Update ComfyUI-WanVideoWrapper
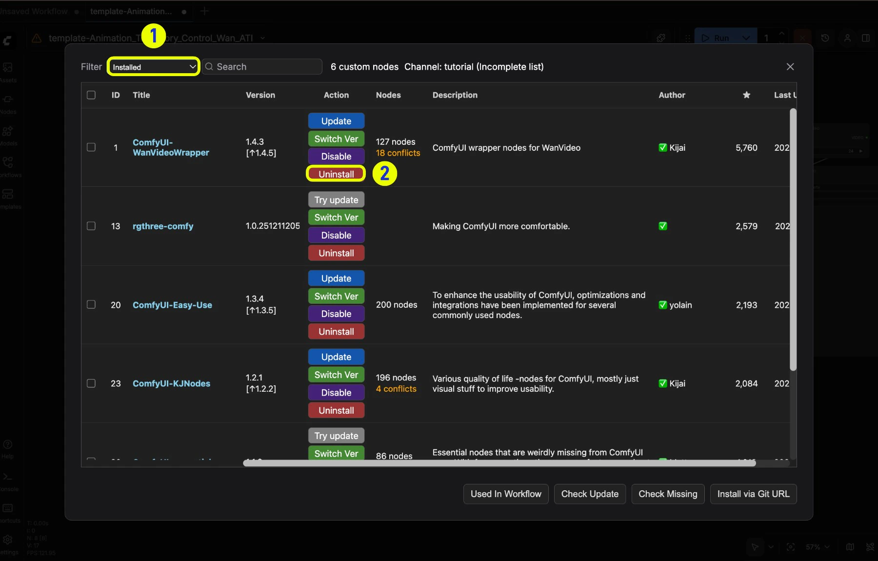This screenshot has width=878, height=561. click(x=336, y=121)
